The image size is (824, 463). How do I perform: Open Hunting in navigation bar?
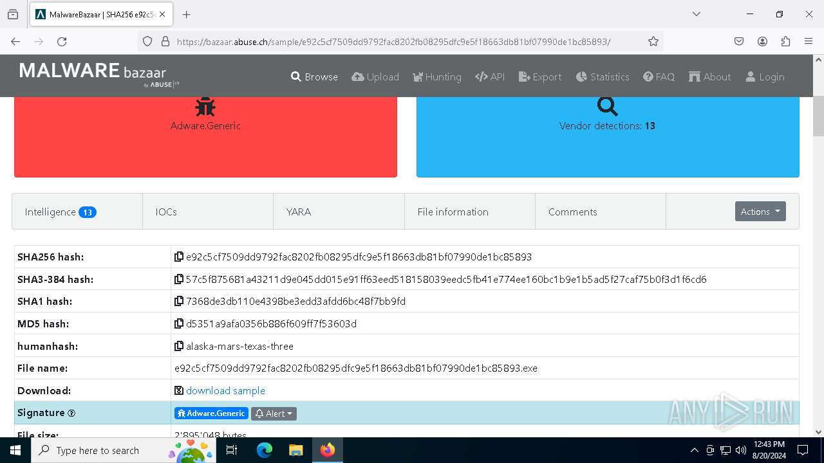[x=437, y=77]
